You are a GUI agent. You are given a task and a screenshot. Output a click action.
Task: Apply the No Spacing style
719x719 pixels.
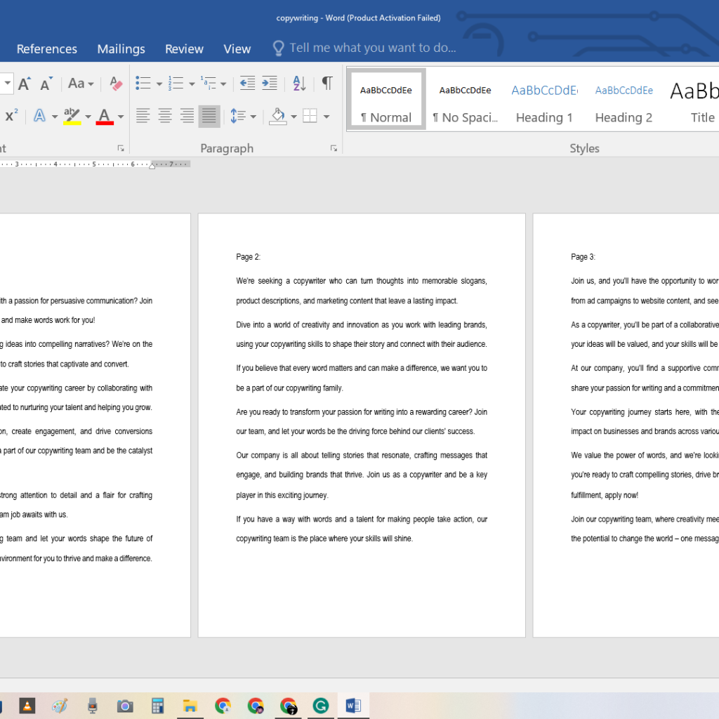[x=465, y=98]
